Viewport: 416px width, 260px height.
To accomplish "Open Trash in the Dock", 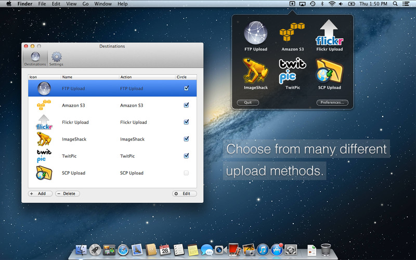I will click(326, 250).
